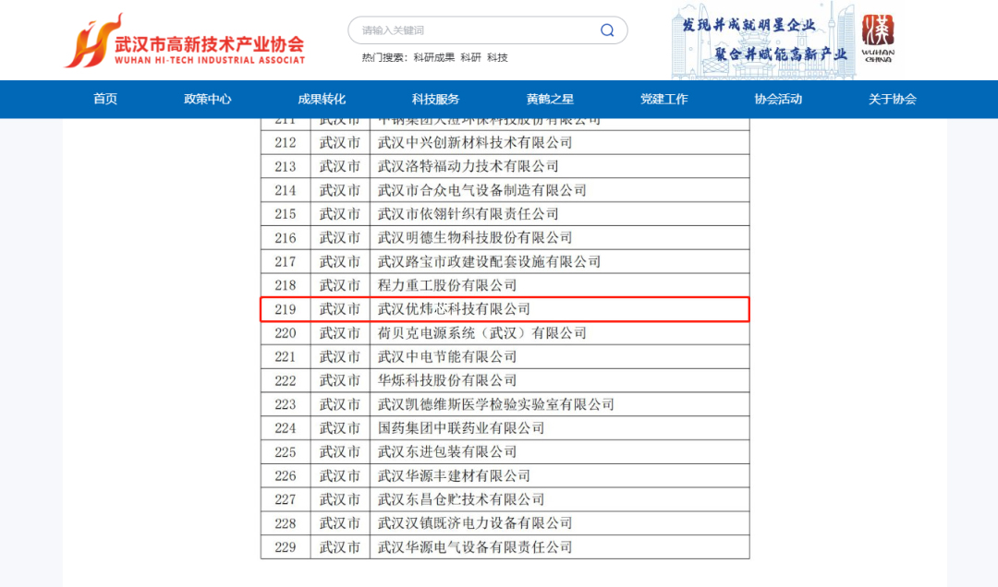Image resolution: width=998 pixels, height=587 pixels.
Task: Click row number 216 cell
Action: point(286,238)
